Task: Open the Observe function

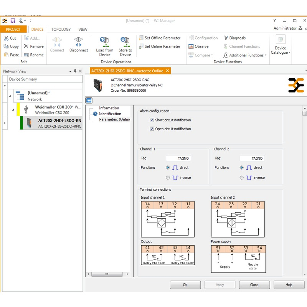Action: 198,46
